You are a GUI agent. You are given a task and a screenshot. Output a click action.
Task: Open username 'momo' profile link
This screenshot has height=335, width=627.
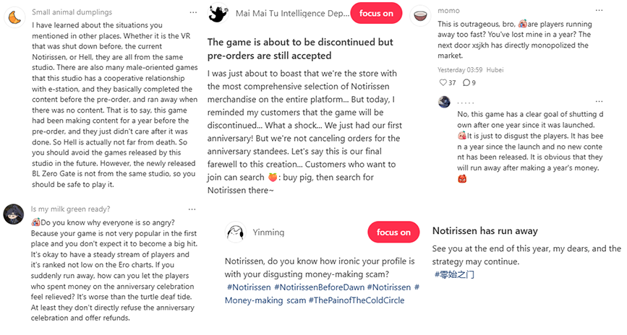tap(448, 12)
